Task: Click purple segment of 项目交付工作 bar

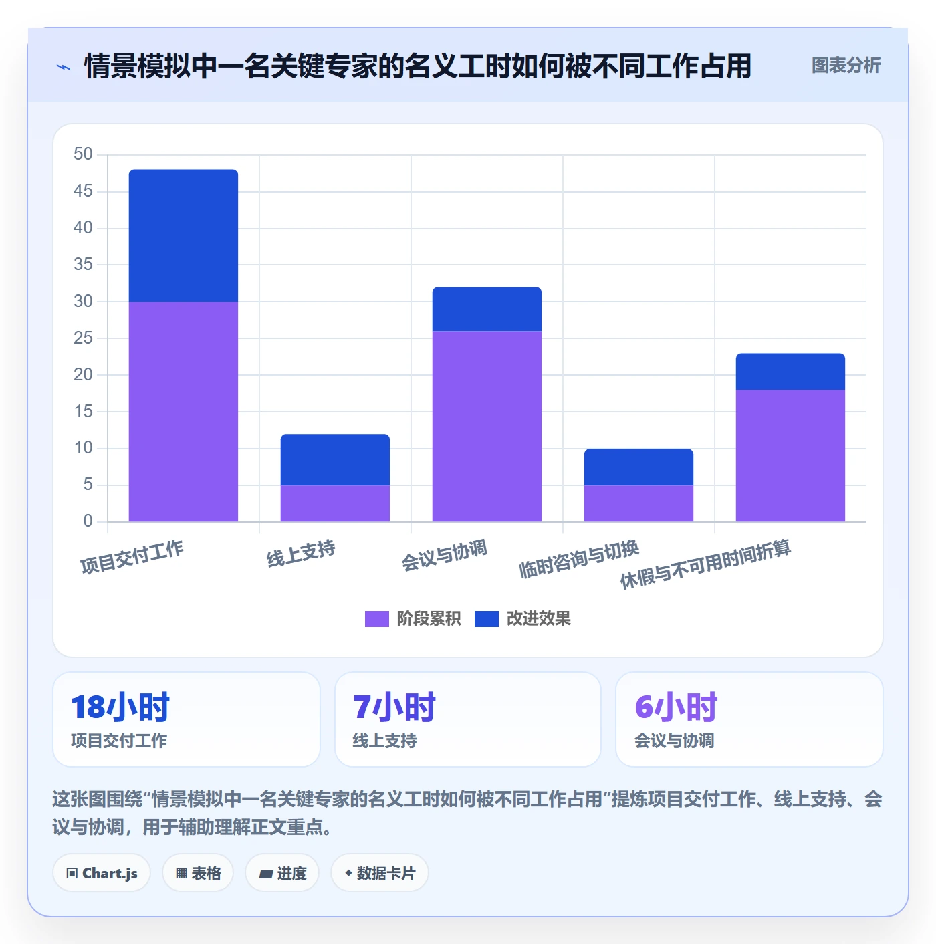Action: (x=183, y=411)
